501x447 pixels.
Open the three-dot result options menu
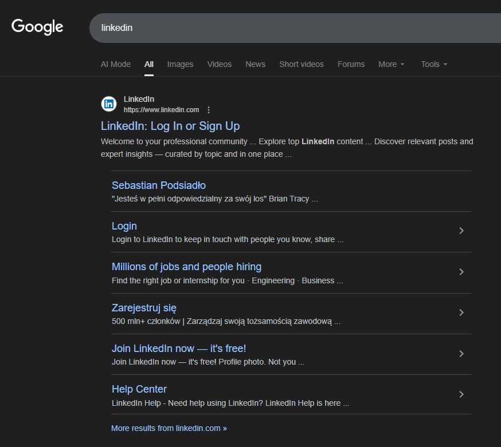pos(209,110)
